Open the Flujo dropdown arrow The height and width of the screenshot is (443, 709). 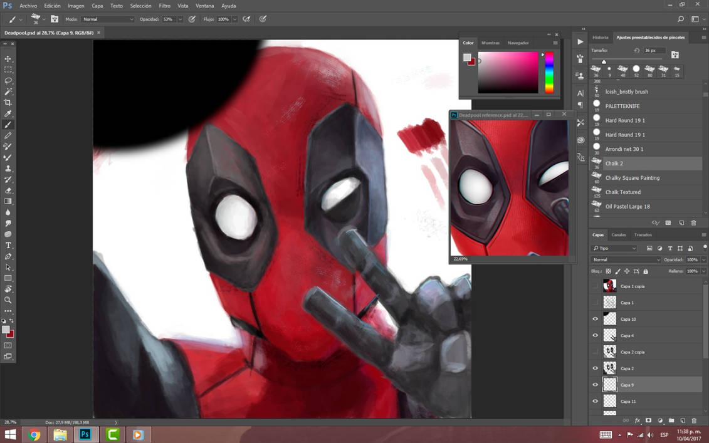pos(234,19)
